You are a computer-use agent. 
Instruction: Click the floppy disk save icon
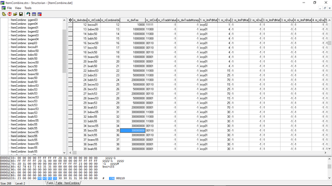(21, 14)
